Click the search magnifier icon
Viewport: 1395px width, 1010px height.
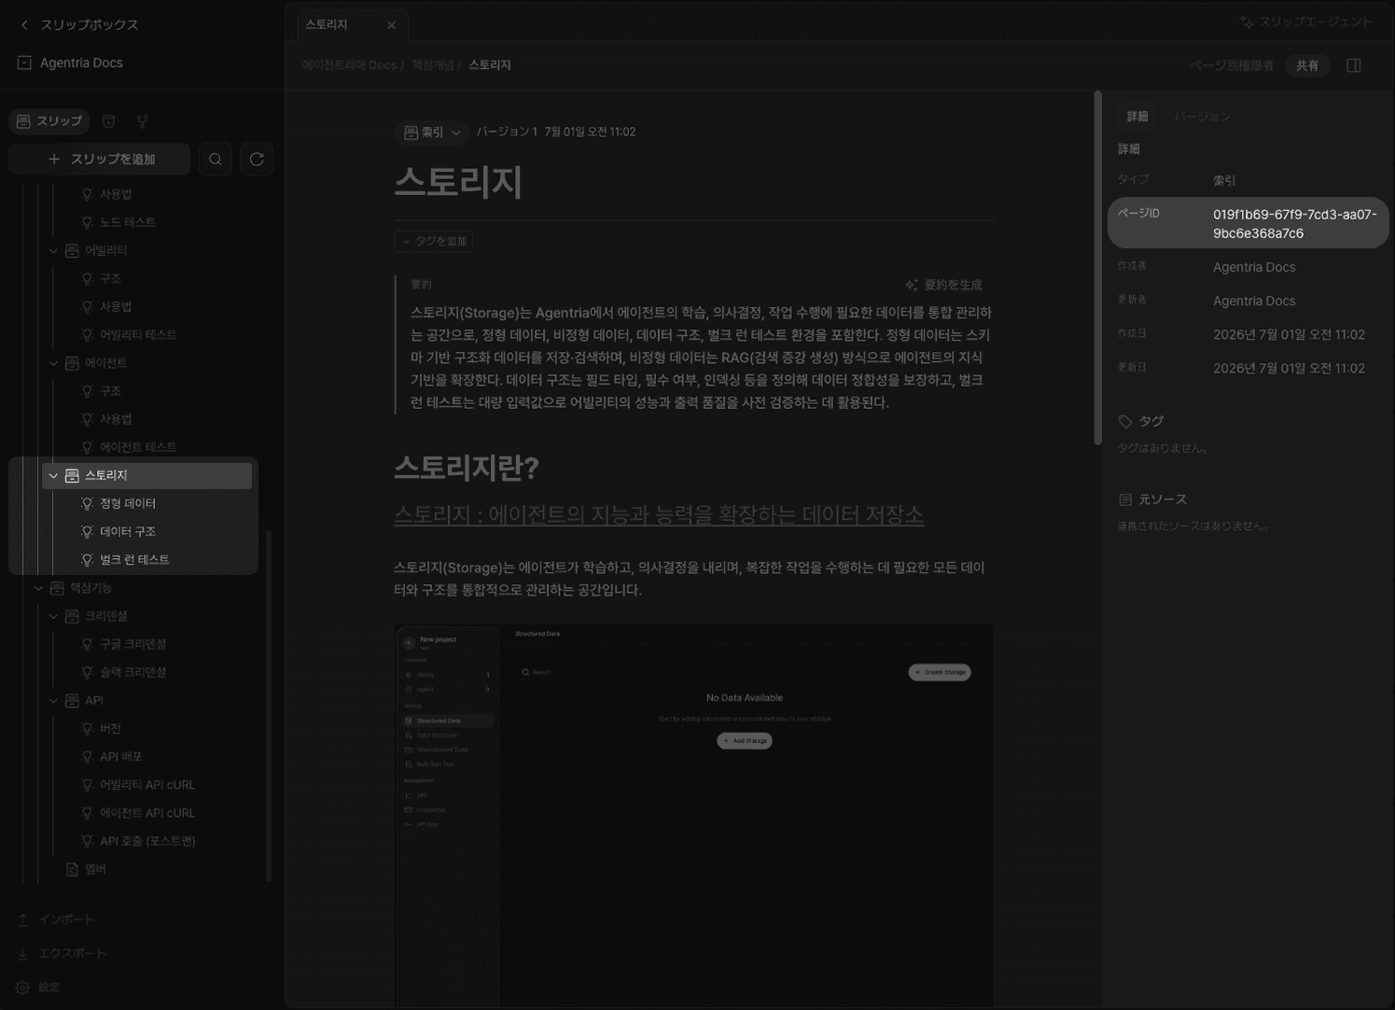tap(216, 160)
